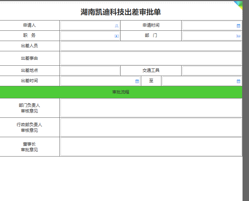Open the calendar icon in 申请时间 field
249x201 pixels.
(238, 26)
